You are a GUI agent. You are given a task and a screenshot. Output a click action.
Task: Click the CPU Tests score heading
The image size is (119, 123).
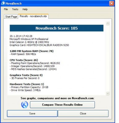pyautogui.click(x=24, y=60)
